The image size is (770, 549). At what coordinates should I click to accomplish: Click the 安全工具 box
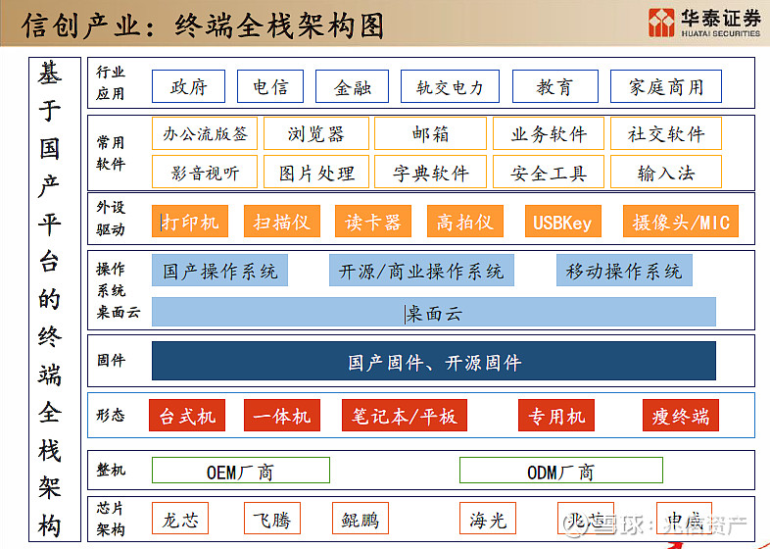point(549,172)
